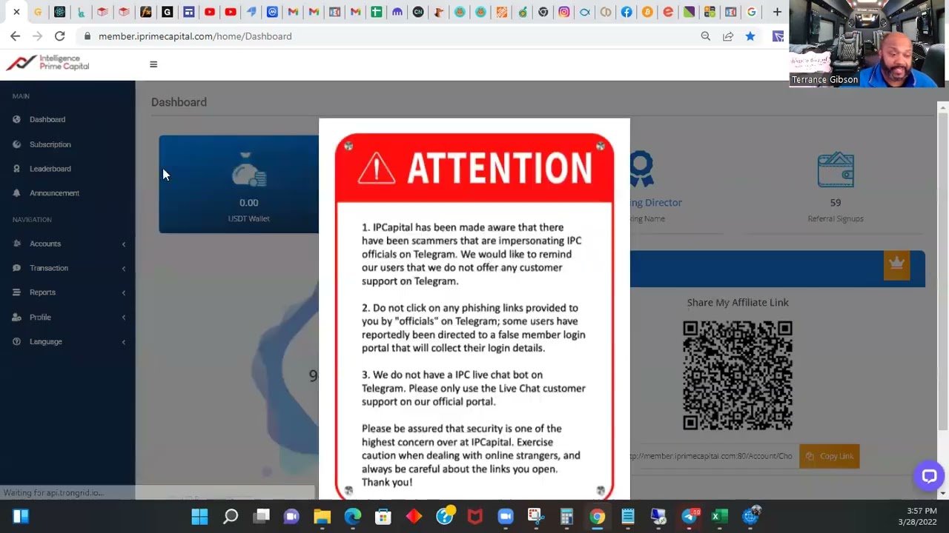Click the ATTENTION warning banner
This screenshot has width=949, height=533.
coord(474,169)
